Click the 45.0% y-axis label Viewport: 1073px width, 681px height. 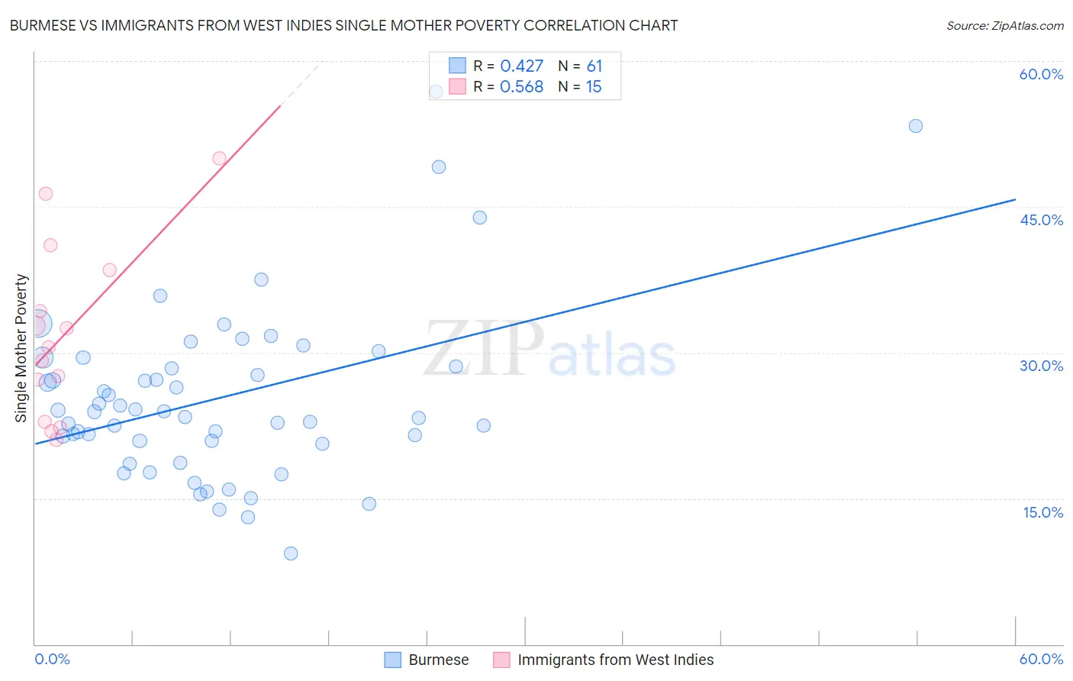coord(1042,220)
